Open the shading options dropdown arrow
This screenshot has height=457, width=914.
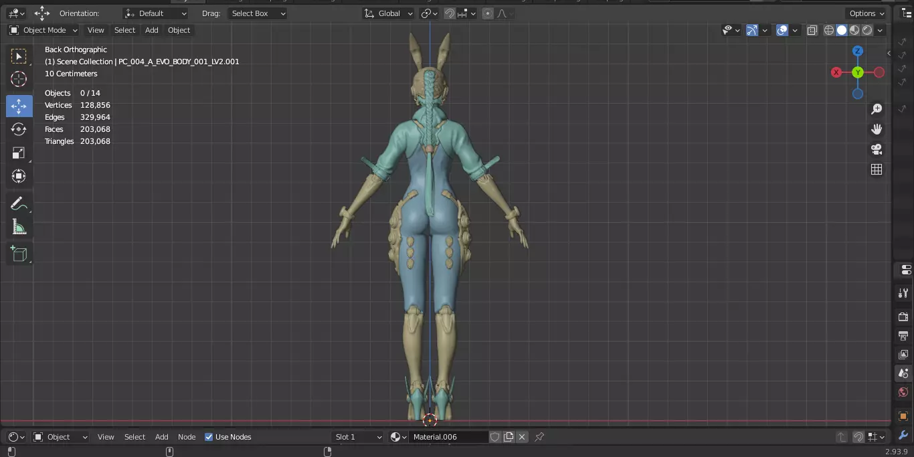click(880, 30)
